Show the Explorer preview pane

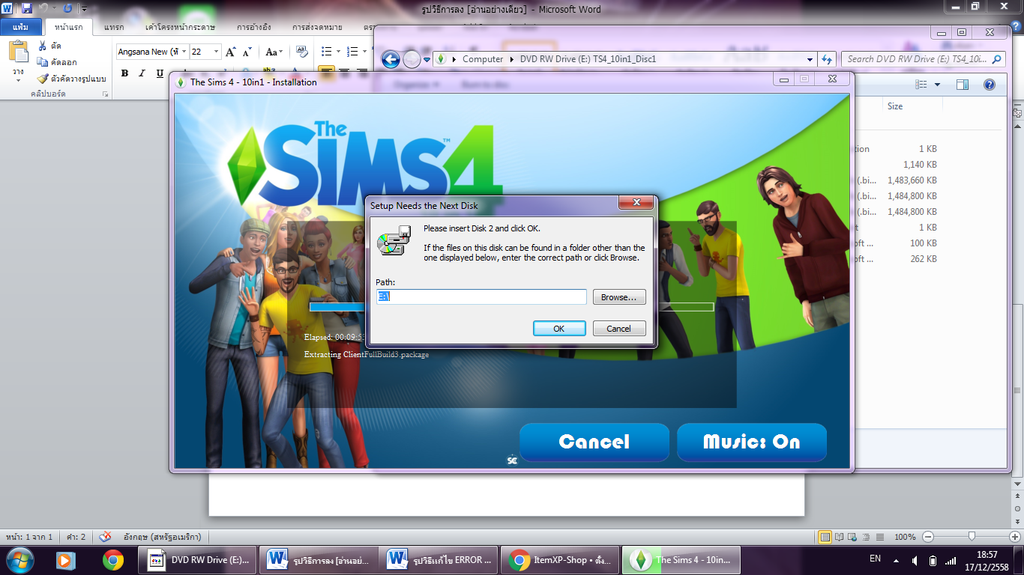coord(962,85)
